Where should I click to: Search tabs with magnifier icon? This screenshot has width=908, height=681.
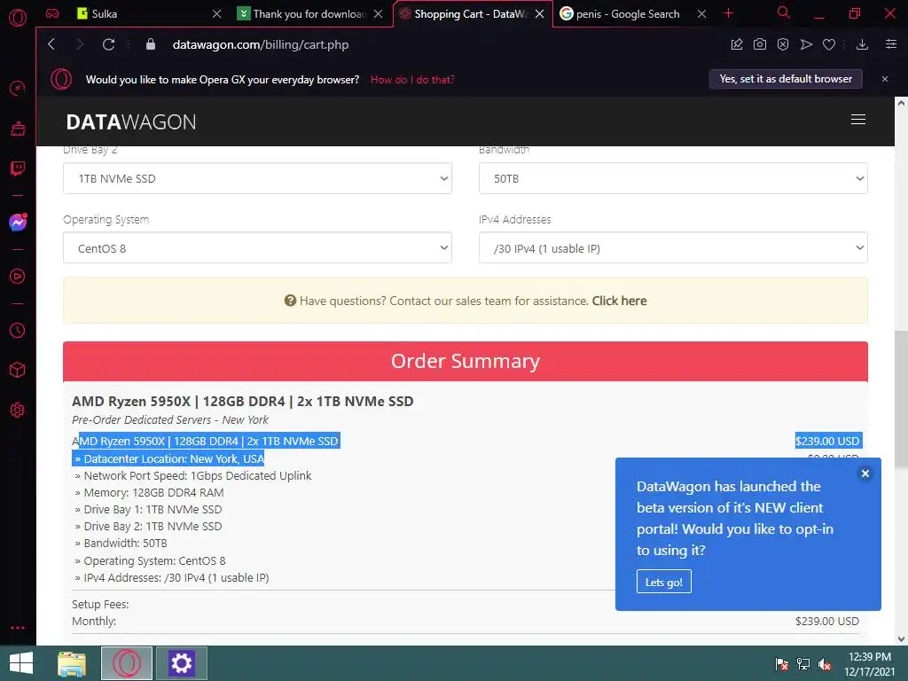pos(784,12)
